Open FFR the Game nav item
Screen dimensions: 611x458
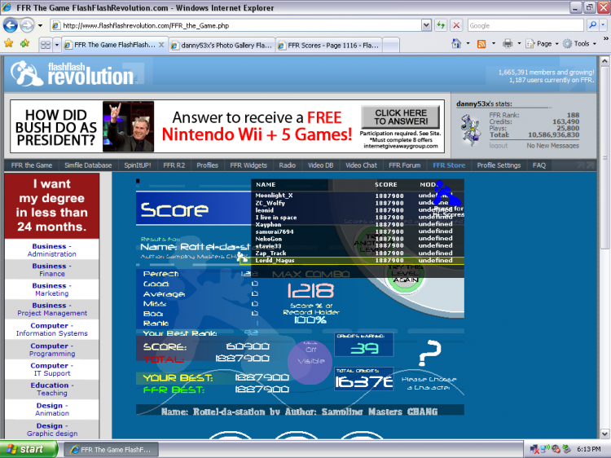pyautogui.click(x=32, y=165)
